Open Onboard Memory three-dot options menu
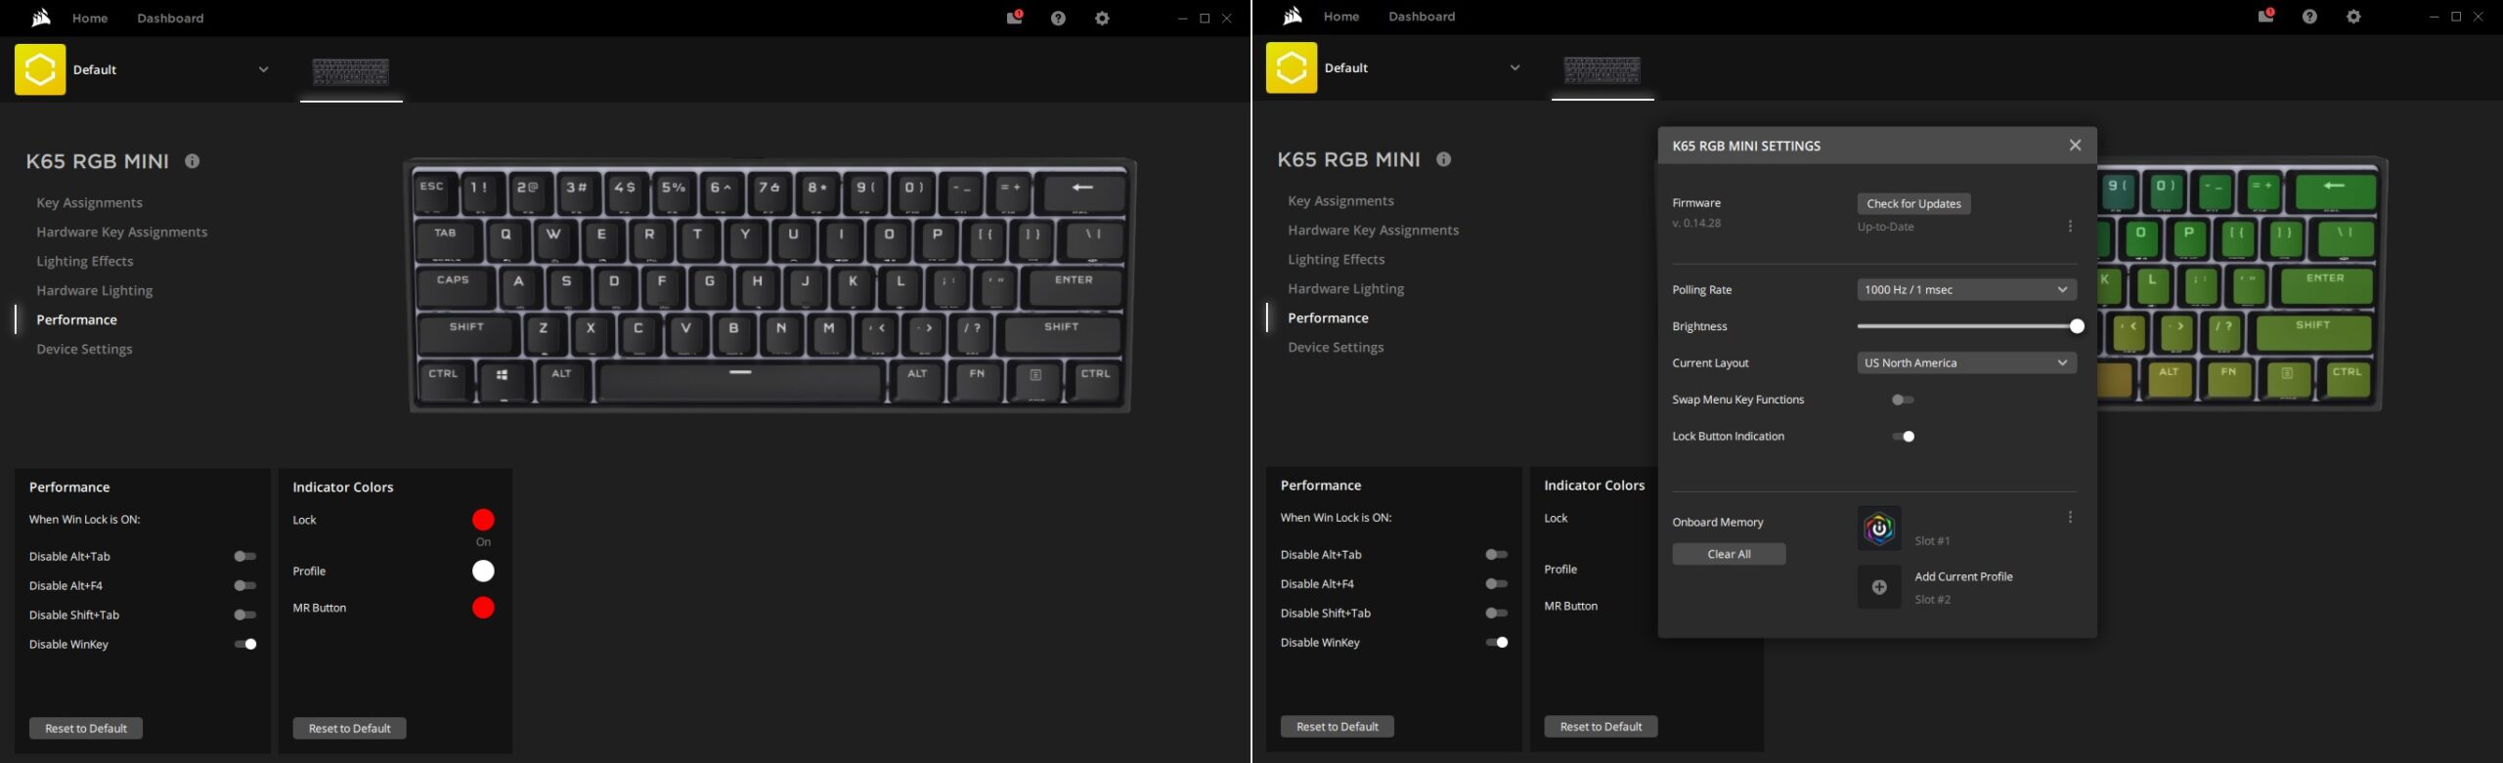Screen dimensions: 2503x763 2070,517
